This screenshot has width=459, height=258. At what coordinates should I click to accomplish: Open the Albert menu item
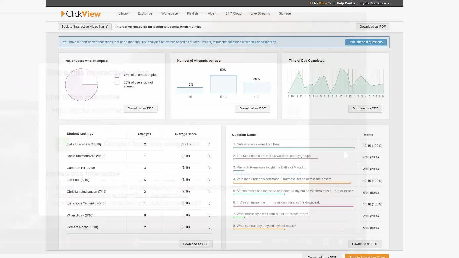point(212,14)
